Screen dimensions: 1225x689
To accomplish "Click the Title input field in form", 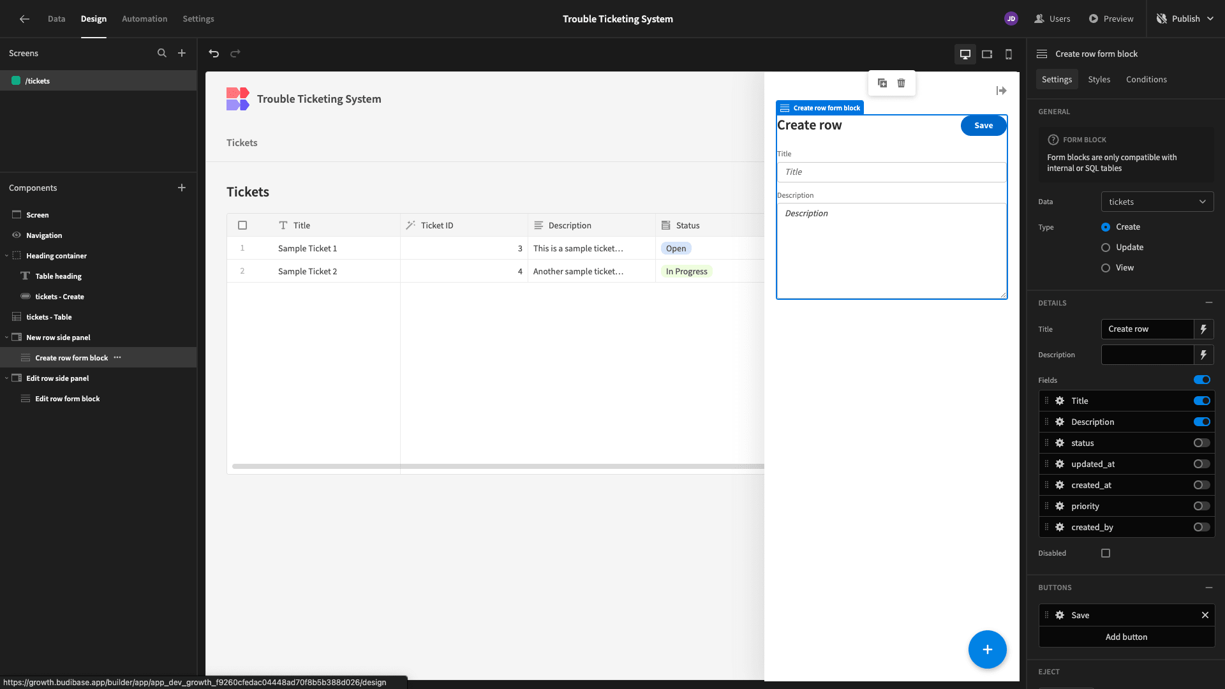I will (x=891, y=172).
